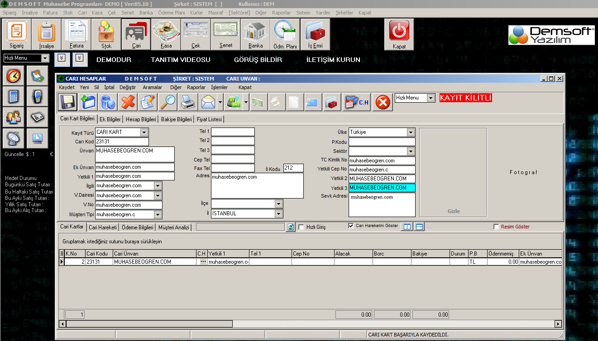Image resolution: width=598 pixels, height=341 pixels.
Task: Open the İlçe dropdown
Action: click(278, 204)
